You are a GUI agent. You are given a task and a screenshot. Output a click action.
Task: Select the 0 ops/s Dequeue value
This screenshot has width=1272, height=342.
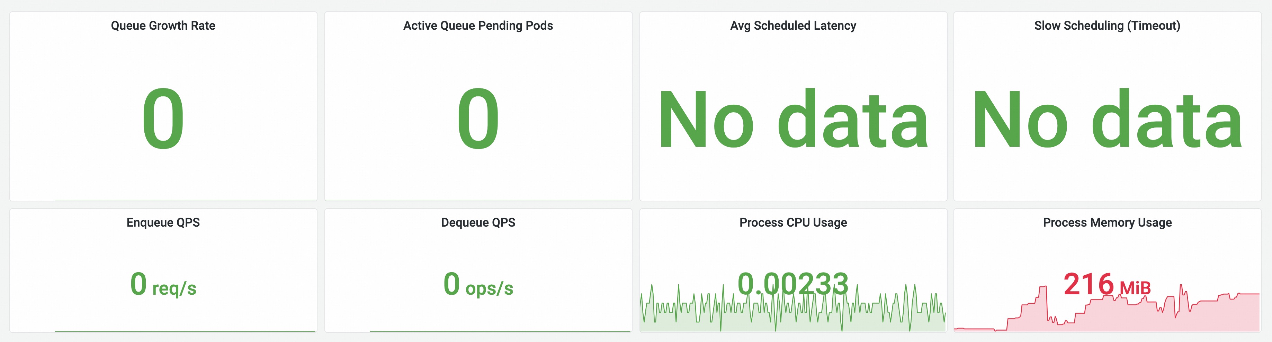477,285
